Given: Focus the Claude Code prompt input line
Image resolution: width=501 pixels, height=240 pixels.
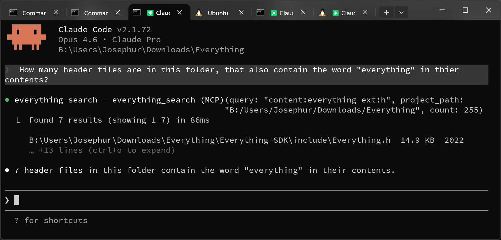Looking at the screenshot, I should (x=246, y=200).
